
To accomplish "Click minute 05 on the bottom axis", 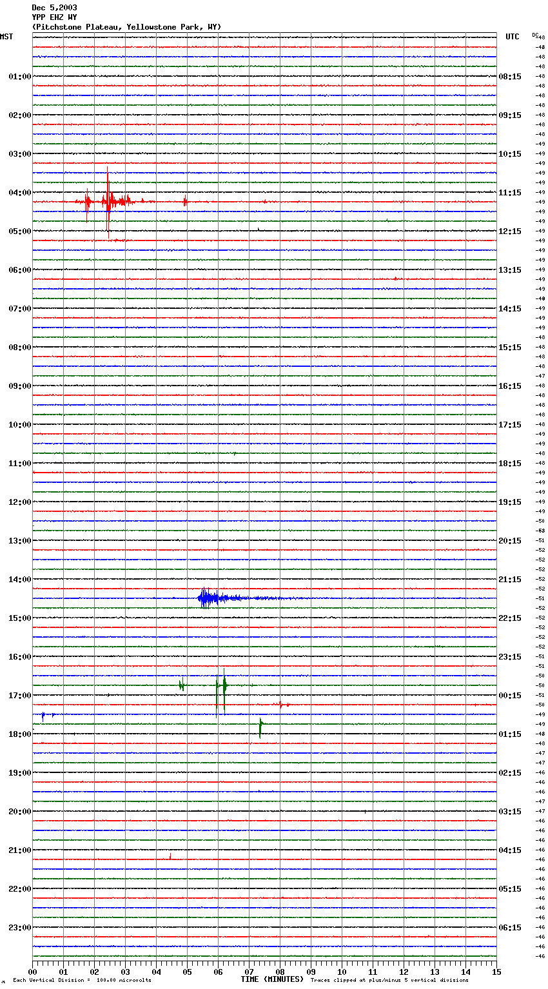I will 187,972.
